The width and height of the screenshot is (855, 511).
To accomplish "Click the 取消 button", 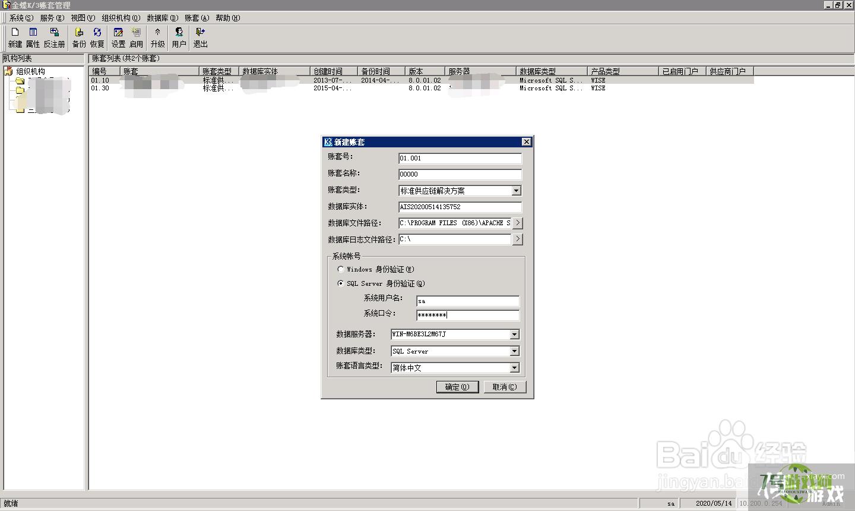I will [x=505, y=387].
